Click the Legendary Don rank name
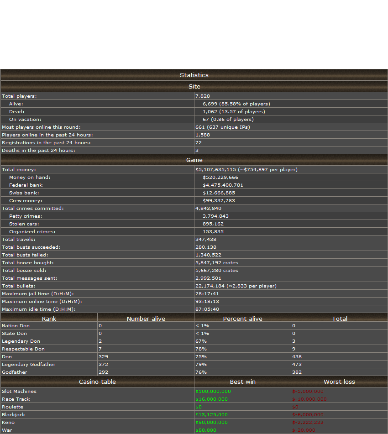This screenshot has height=434, width=388. pos(21,341)
